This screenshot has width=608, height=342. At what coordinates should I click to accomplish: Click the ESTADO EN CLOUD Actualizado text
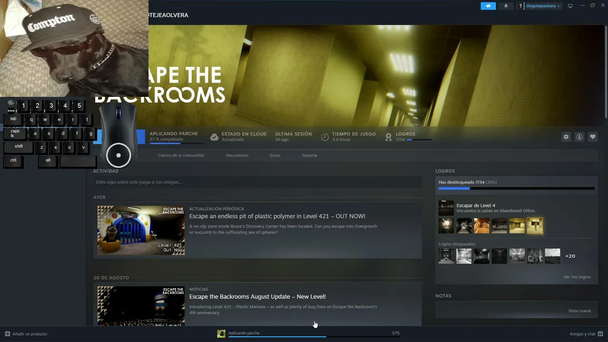(x=244, y=137)
